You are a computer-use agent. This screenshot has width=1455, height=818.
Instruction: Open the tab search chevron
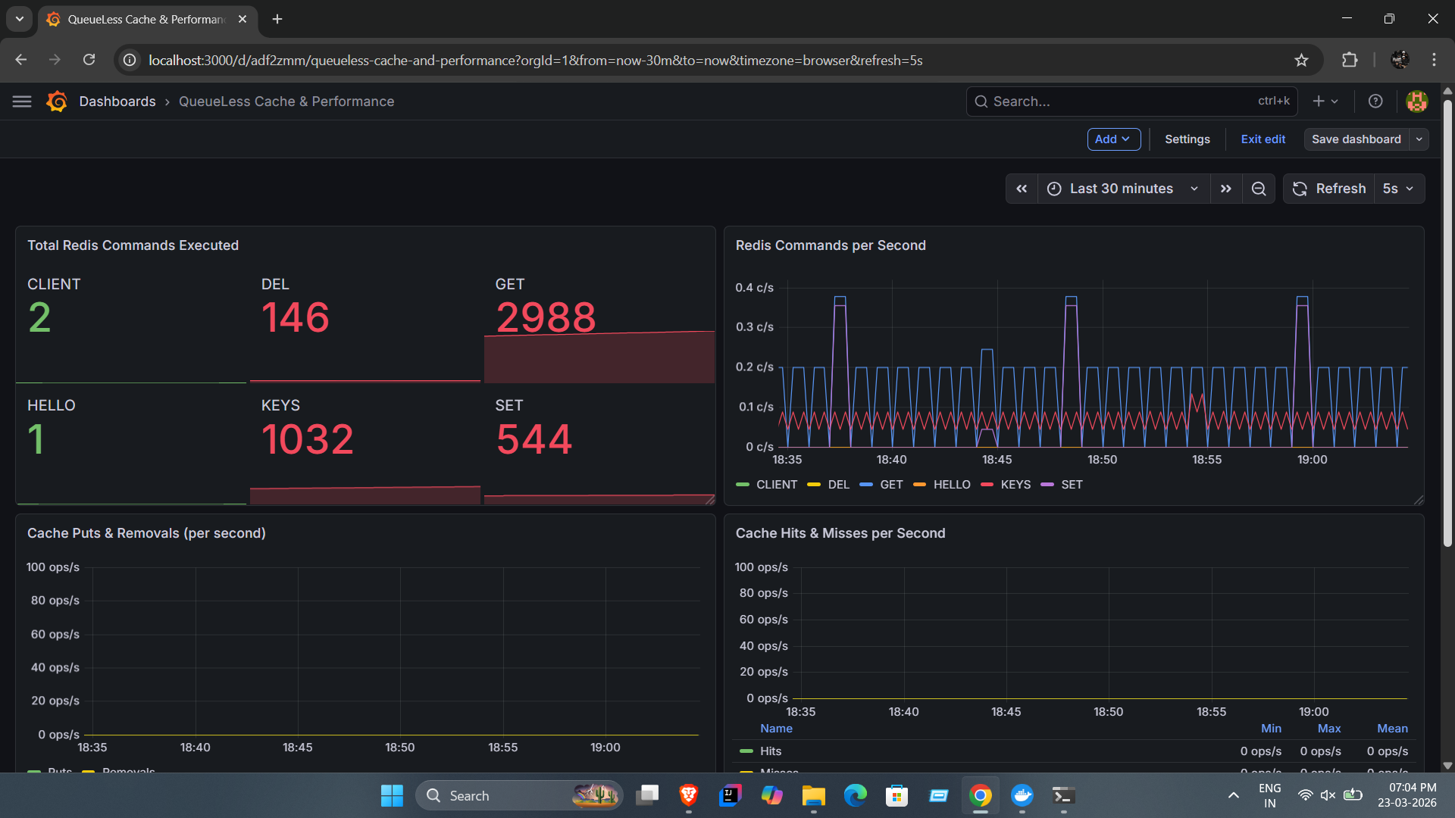pyautogui.click(x=20, y=19)
